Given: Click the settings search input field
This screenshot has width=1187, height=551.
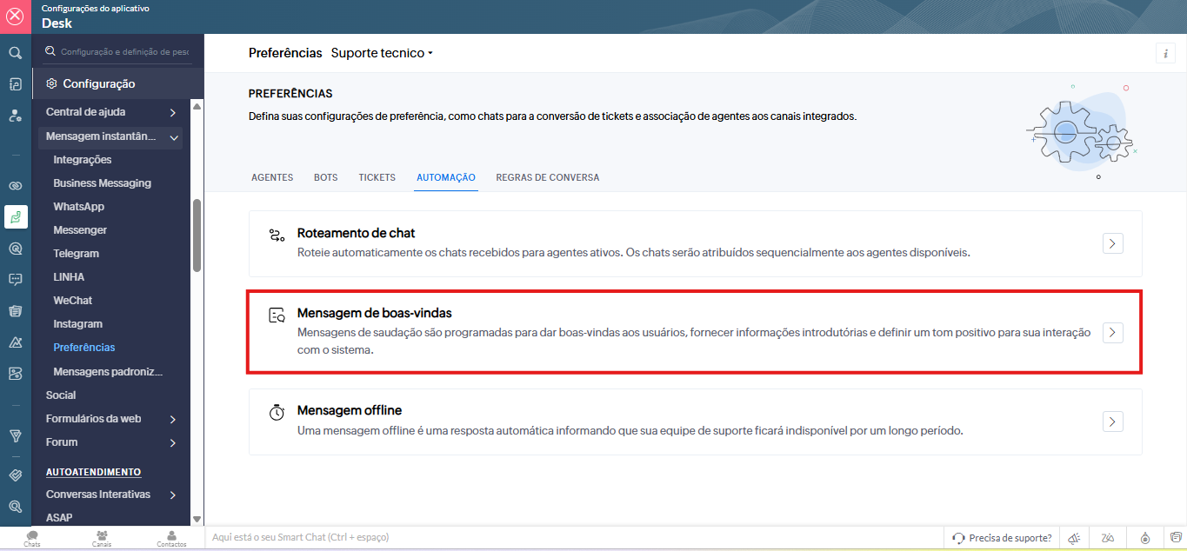Looking at the screenshot, I should tap(123, 52).
